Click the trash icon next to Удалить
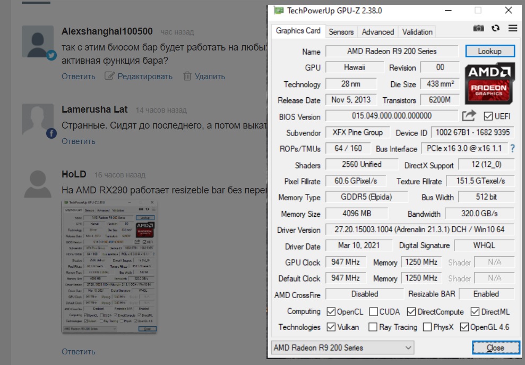Viewport: 525px width, 365px height. (187, 76)
